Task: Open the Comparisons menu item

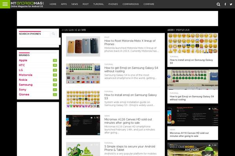Action: (x=131, y=4)
